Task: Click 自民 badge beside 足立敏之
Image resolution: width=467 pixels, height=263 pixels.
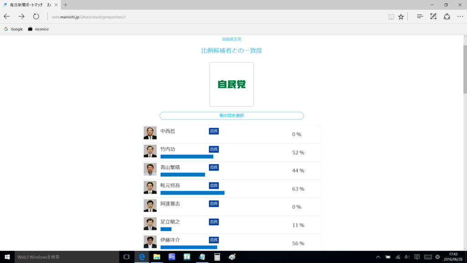Action: 214,222
